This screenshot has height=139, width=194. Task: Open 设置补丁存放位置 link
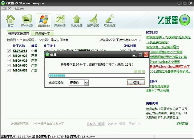tap(157, 91)
